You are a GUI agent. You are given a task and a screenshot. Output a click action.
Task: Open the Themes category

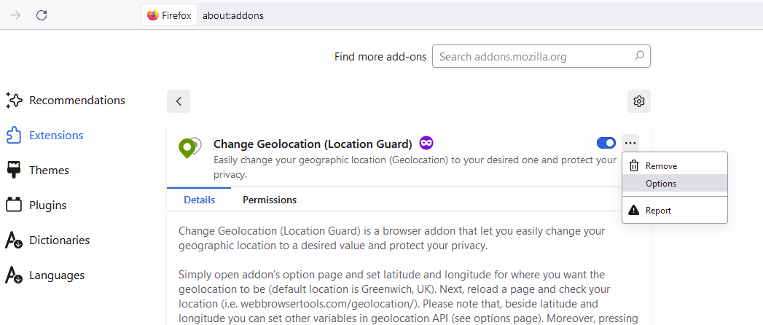tap(49, 171)
